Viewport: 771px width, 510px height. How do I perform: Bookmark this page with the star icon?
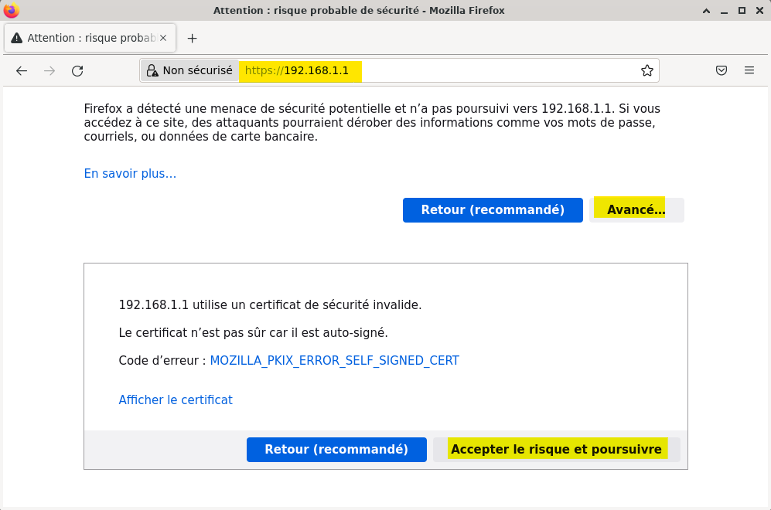647,71
